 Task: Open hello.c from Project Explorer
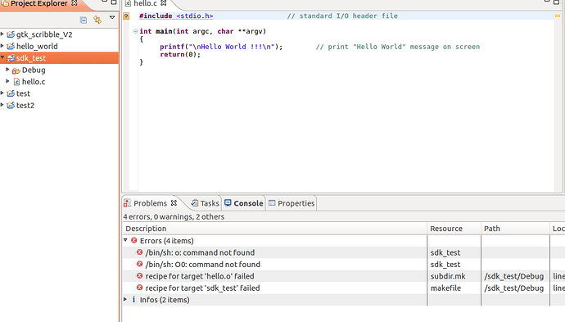coord(34,82)
